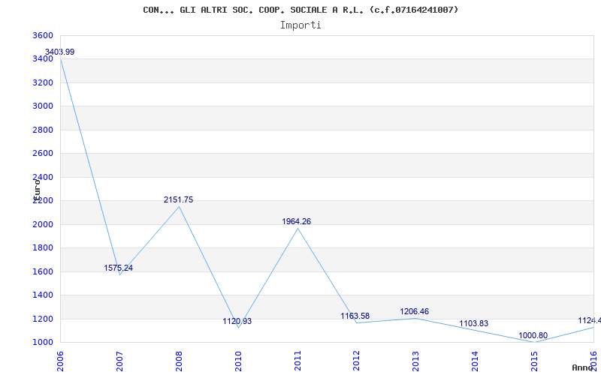This screenshot has height=375, width=601.
Task: Click the 2006 year on x-axis
Action: tap(60, 360)
